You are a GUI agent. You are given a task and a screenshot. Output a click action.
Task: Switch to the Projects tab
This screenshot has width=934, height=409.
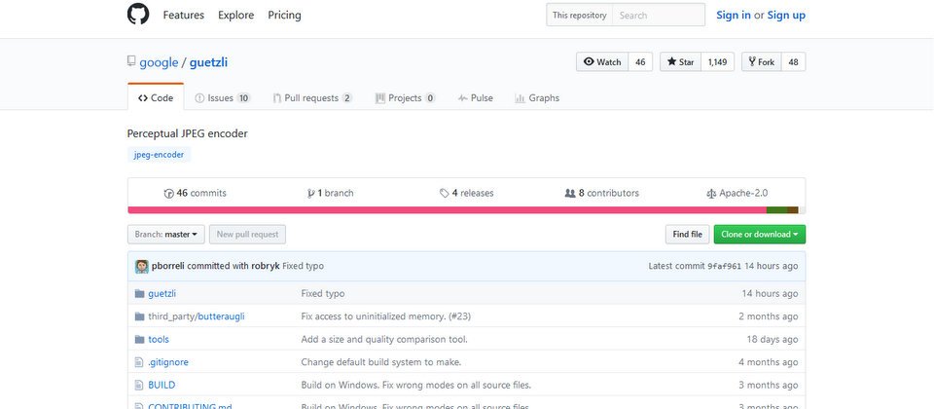click(x=405, y=97)
